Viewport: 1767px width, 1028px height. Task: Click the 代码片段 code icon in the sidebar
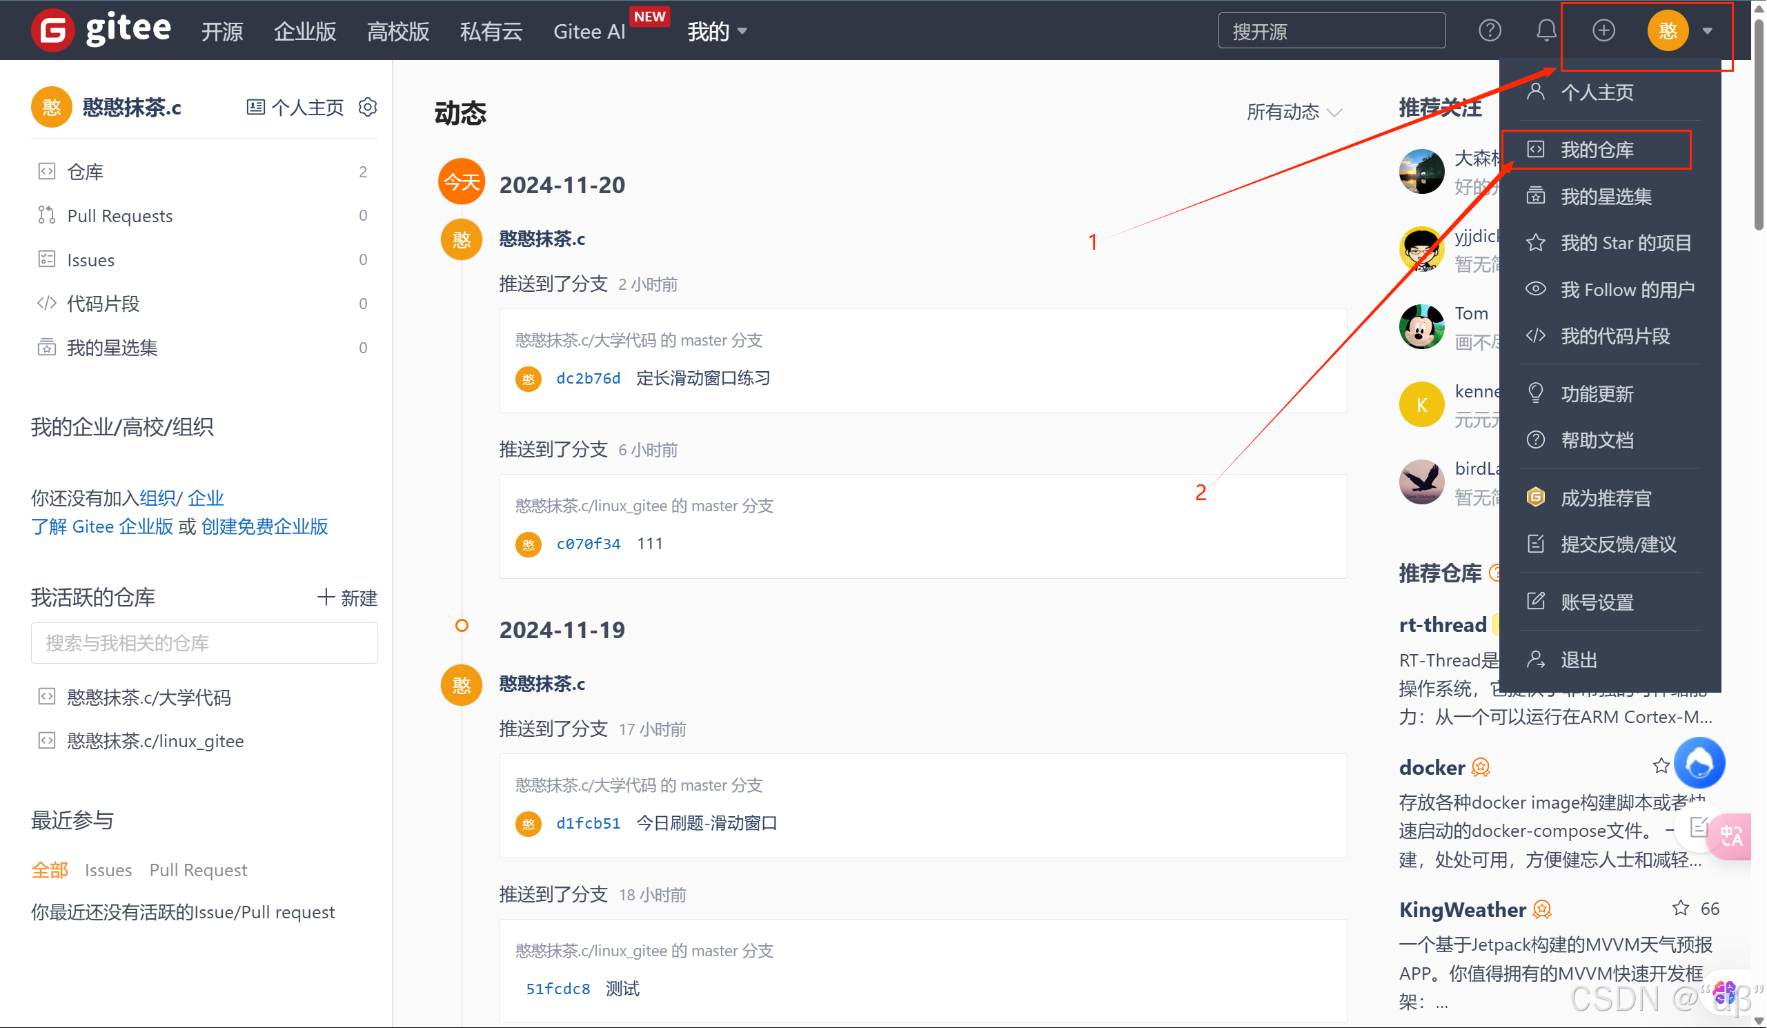tap(46, 304)
